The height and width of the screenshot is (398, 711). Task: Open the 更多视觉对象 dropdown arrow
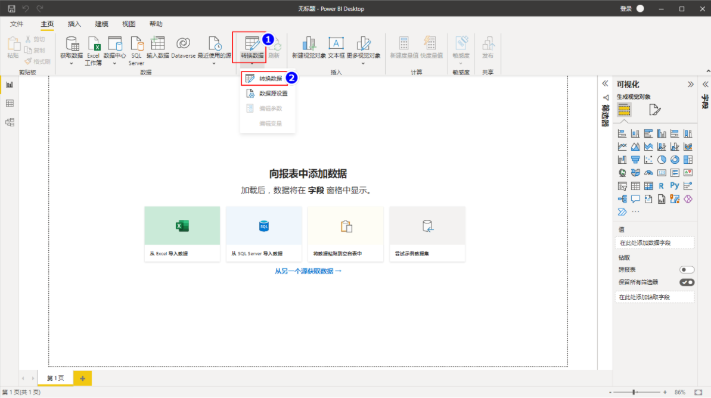coord(363,64)
